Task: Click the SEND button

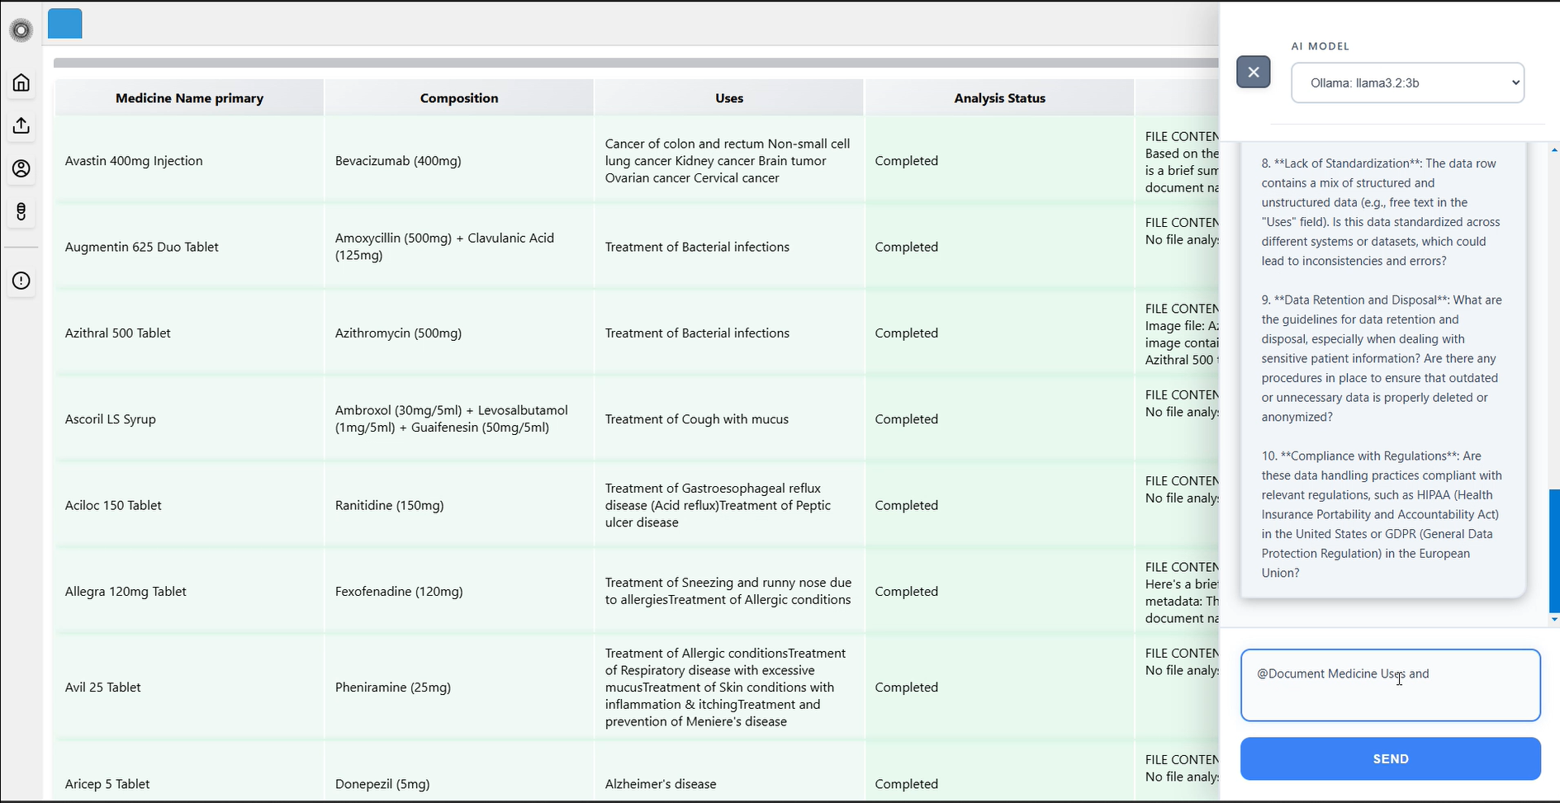Action: (x=1390, y=758)
